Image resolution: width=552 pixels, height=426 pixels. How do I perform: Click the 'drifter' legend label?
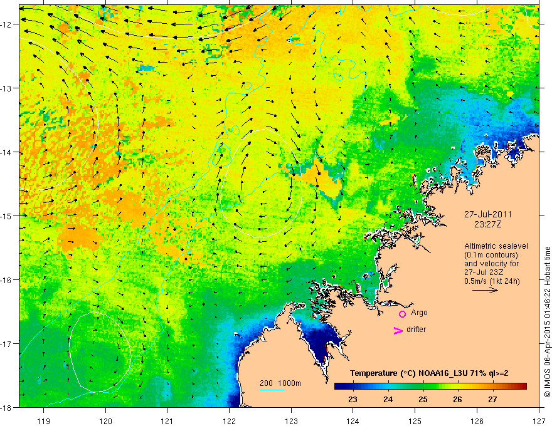416,330
